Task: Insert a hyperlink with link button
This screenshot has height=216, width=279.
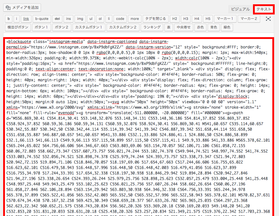Action: (x=26, y=19)
